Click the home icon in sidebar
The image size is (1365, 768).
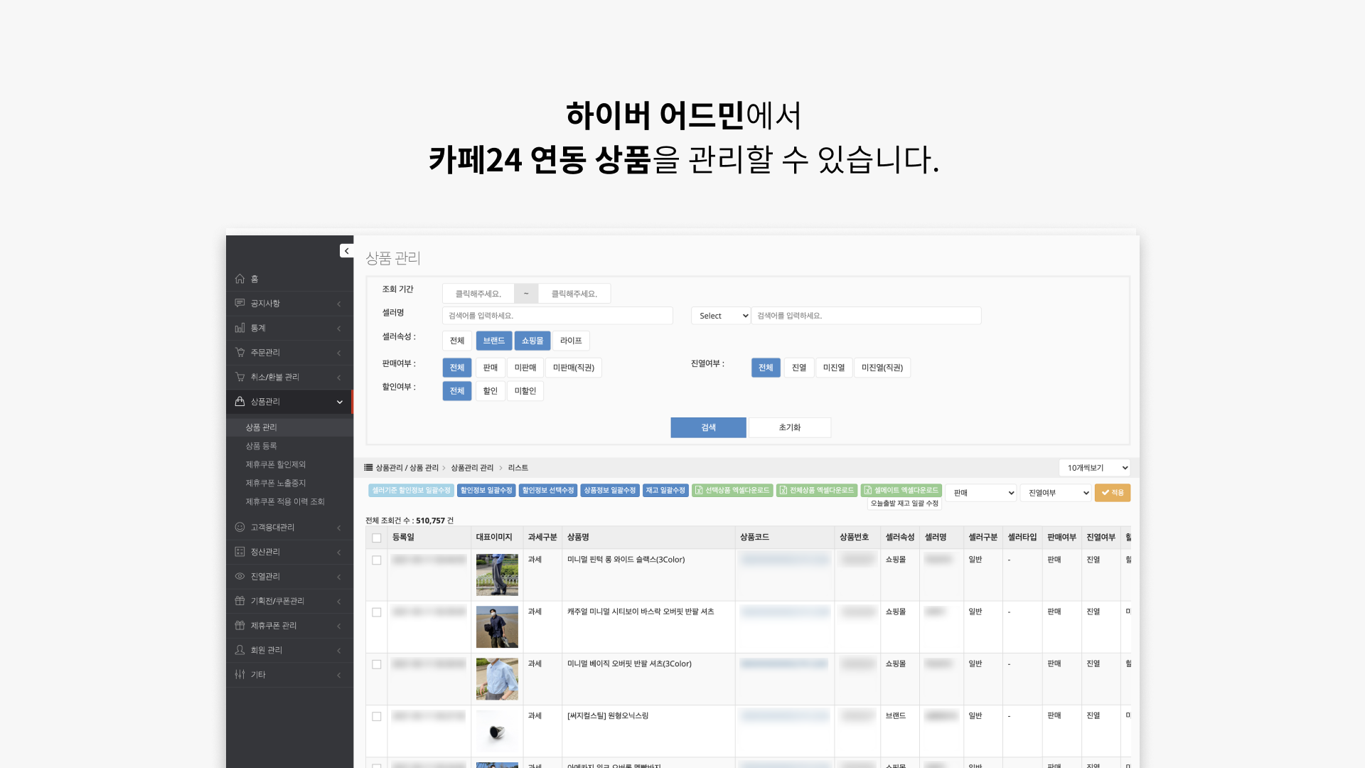click(x=240, y=279)
